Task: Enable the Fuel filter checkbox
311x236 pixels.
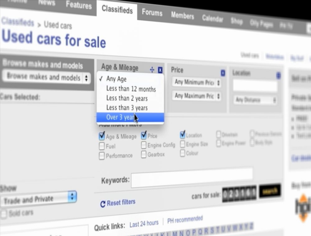Action: tap(102, 146)
